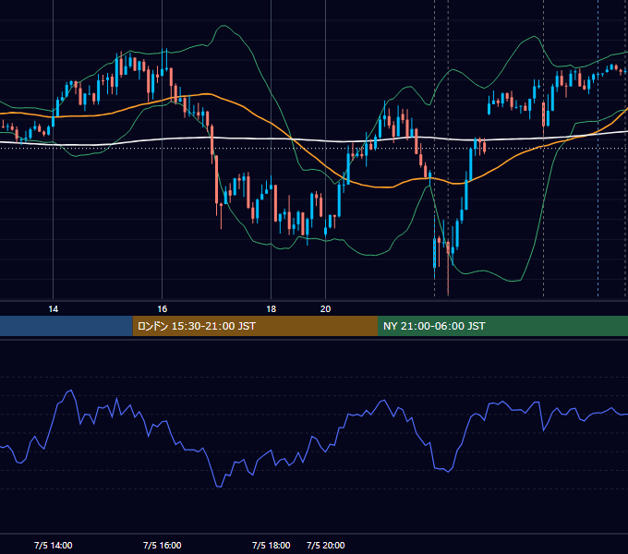This screenshot has width=628, height=554.
Task: Click the blue session bar before ロンドン
Action: (66, 326)
